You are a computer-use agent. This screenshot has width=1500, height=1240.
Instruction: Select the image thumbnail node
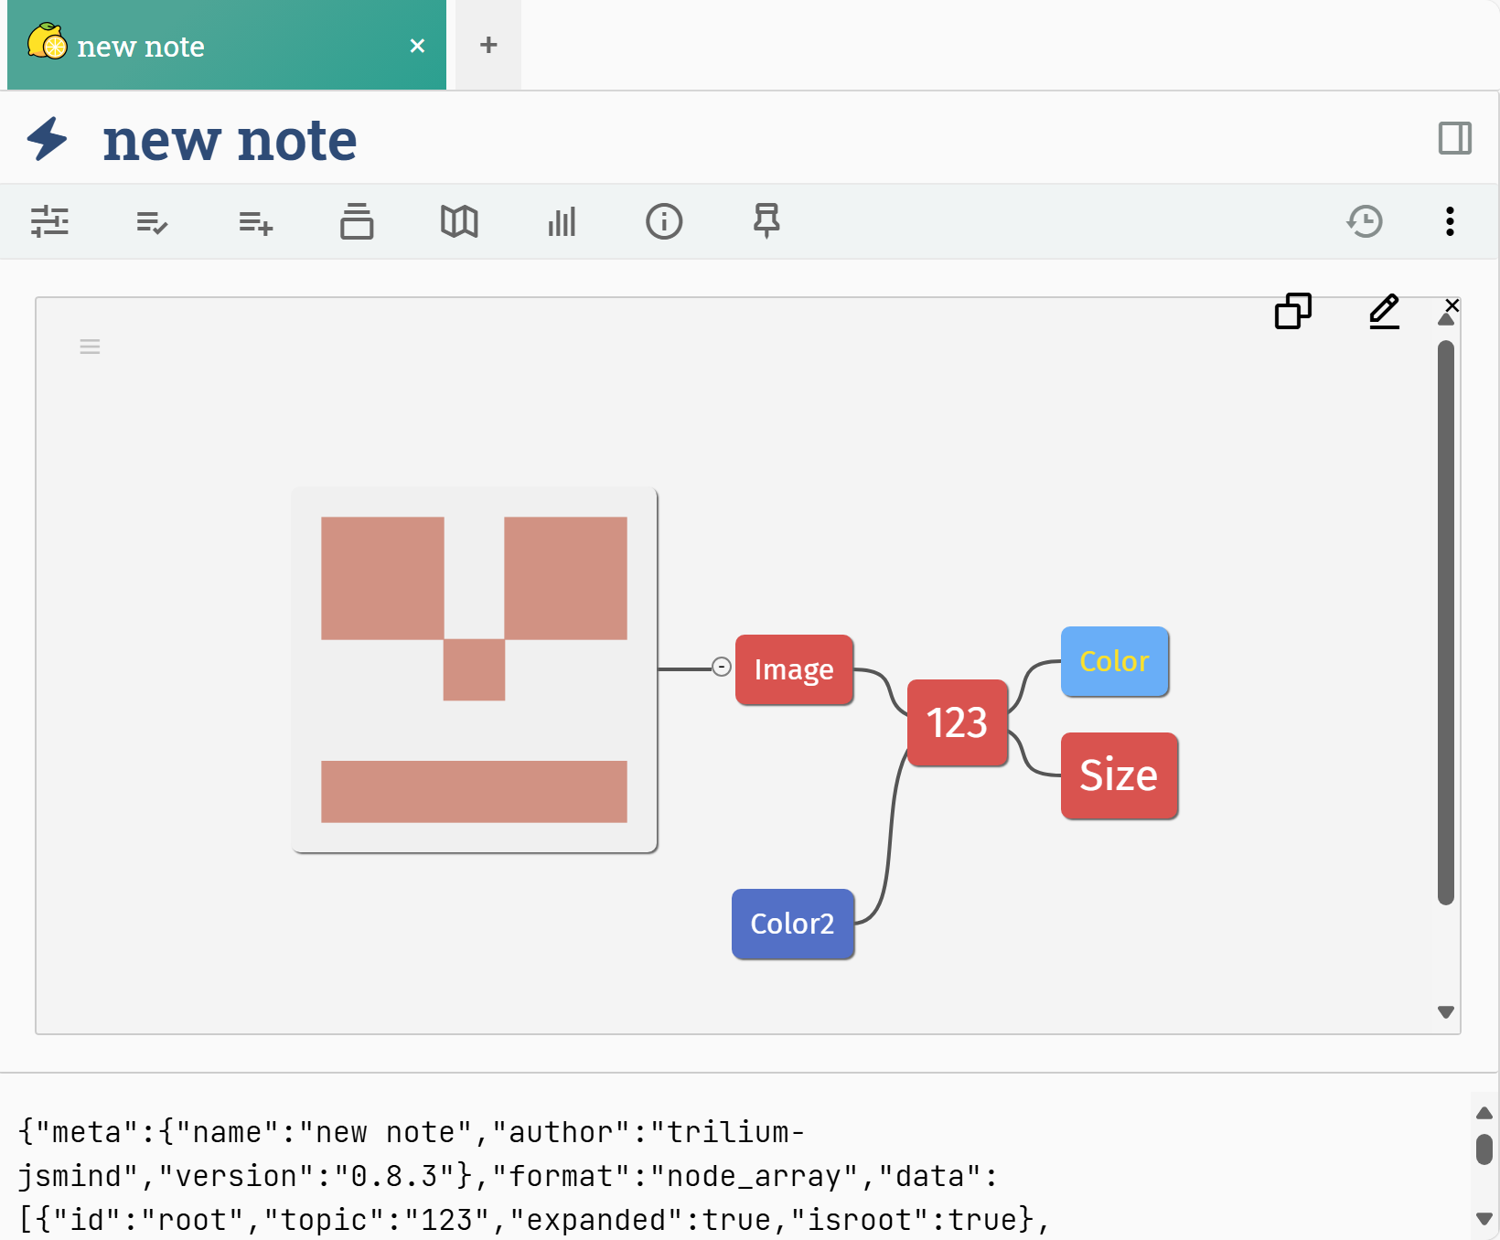click(x=474, y=669)
